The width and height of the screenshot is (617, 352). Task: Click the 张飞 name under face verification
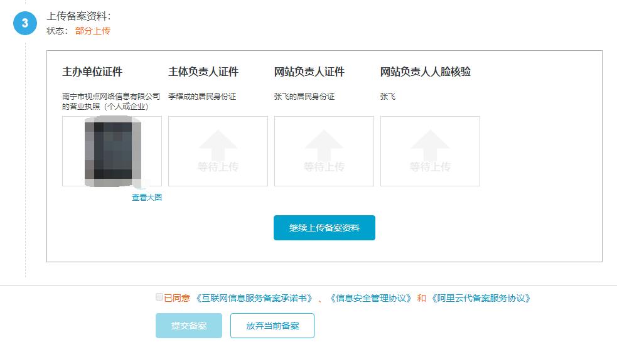[x=388, y=97]
